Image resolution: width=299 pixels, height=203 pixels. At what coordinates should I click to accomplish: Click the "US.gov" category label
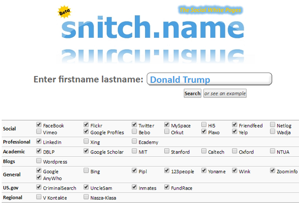click(x=11, y=188)
